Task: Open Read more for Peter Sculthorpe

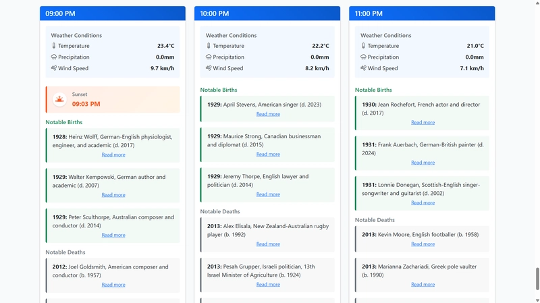Action: point(113,235)
